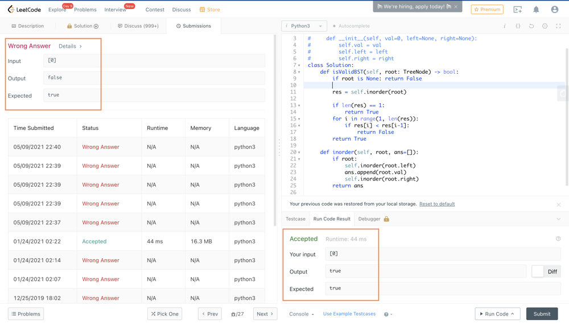This screenshot has width=569, height=324.
Task: Close the local storage restored notice
Action: pyautogui.click(x=559, y=204)
